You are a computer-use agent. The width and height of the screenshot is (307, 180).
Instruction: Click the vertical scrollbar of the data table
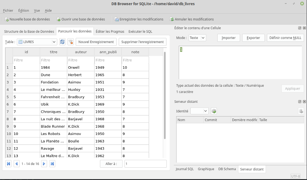pos(165,96)
